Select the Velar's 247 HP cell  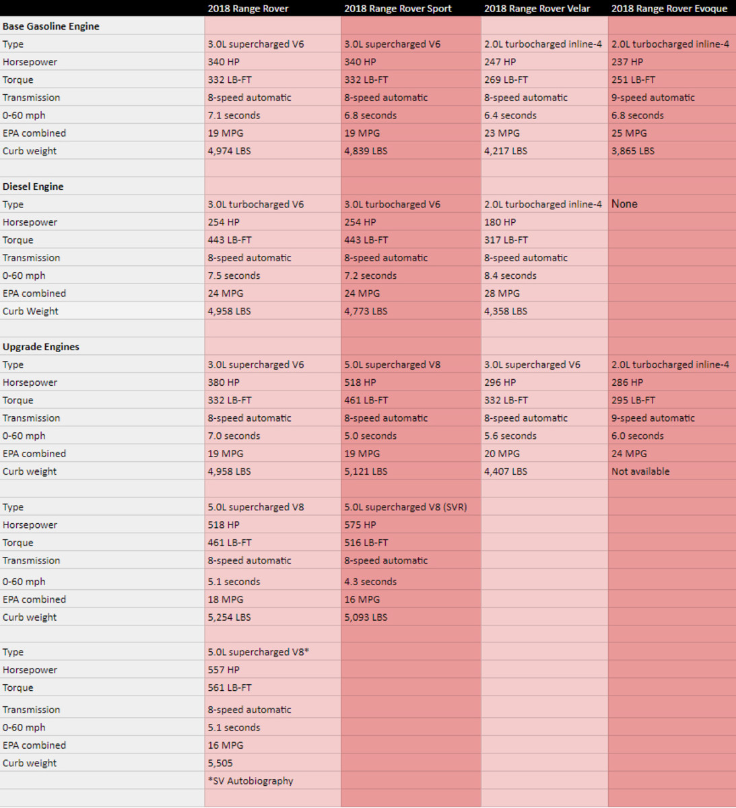coord(500,62)
